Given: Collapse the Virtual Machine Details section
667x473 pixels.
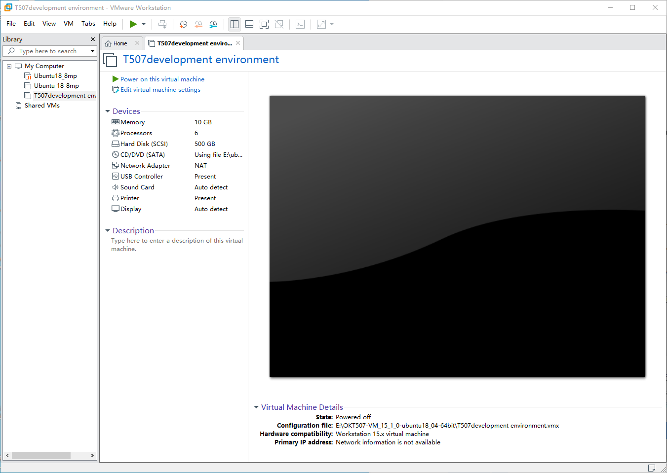Looking at the screenshot, I should (256, 407).
